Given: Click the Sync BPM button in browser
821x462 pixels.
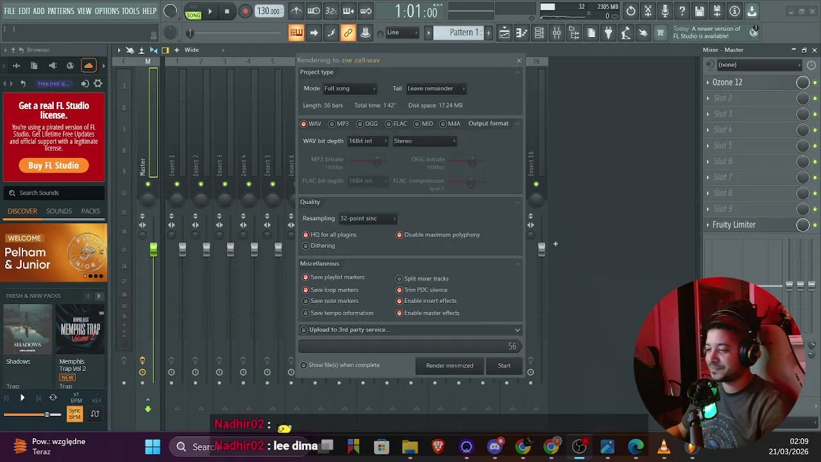Looking at the screenshot, I should 74,415.
